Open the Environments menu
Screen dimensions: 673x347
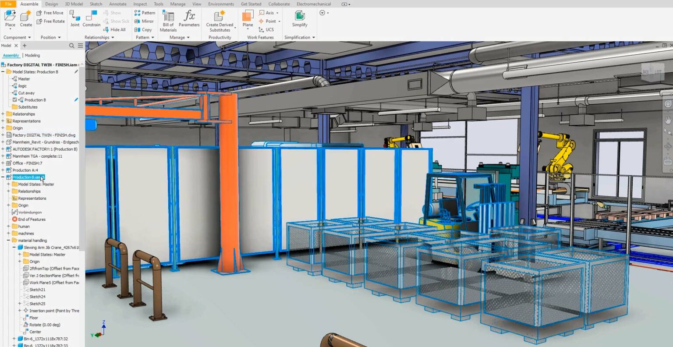221,4
